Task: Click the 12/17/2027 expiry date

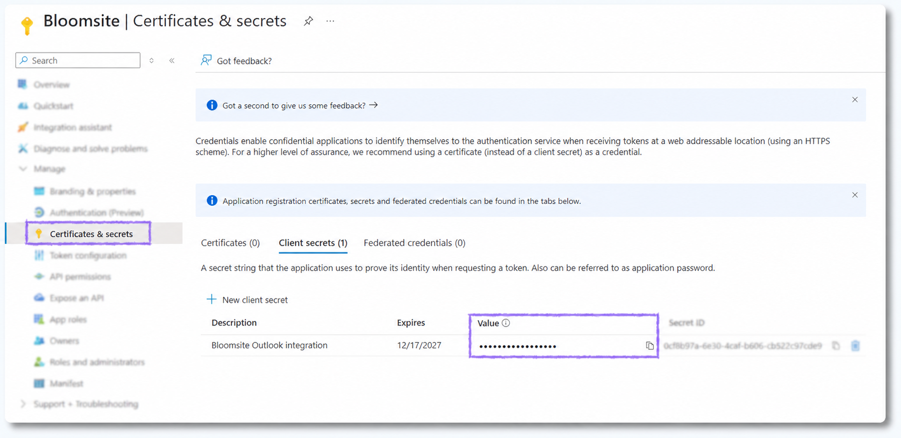Action: click(x=419, y=345)
